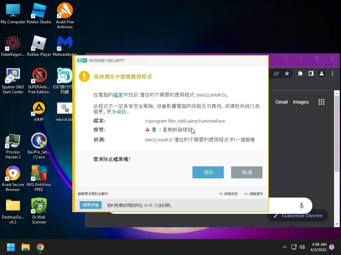Screen dimensions: 341x255
Task: Select BavPro_Setup (1).exe desktop file
Action: 39,146
